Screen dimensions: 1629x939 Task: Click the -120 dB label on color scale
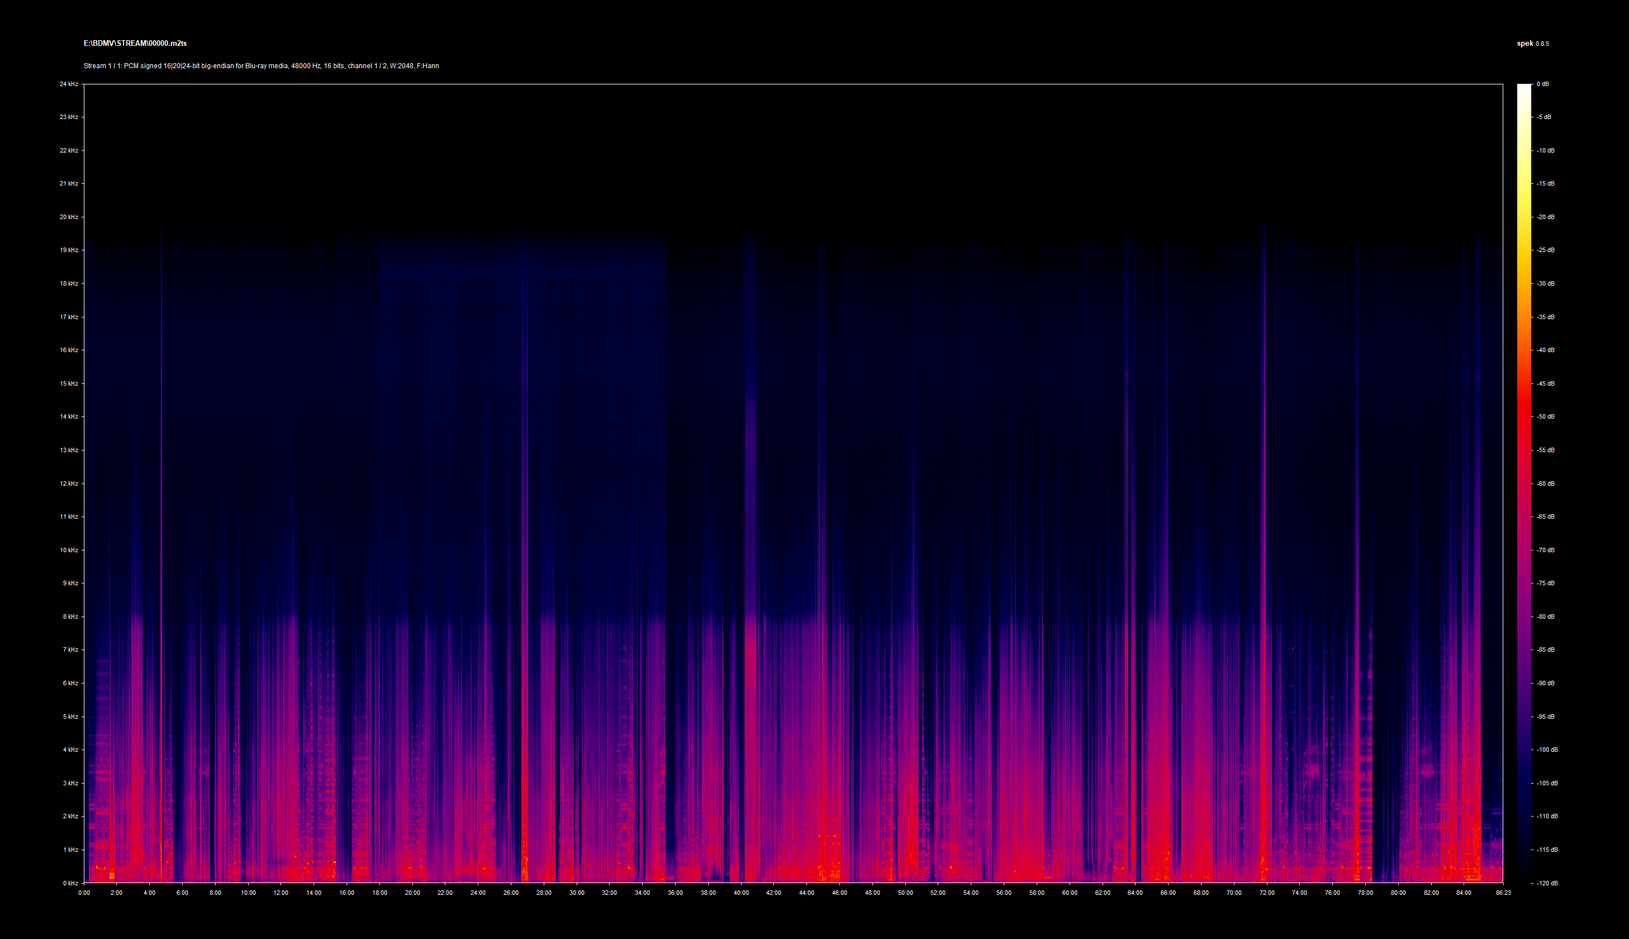coord(1546,883)
